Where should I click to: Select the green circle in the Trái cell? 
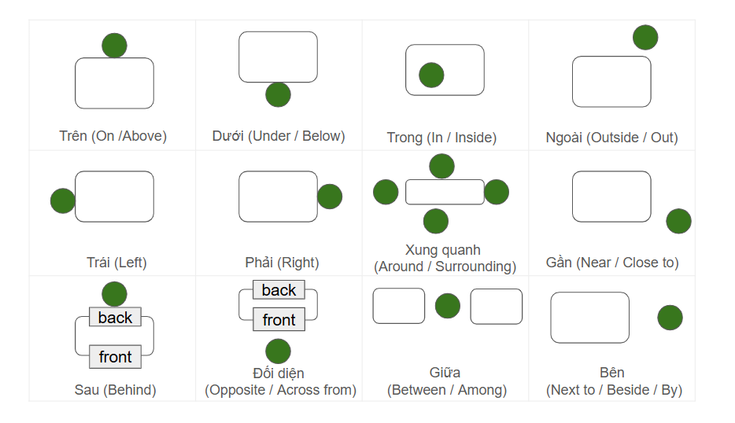pyautogui.click(x=63, y=200)
